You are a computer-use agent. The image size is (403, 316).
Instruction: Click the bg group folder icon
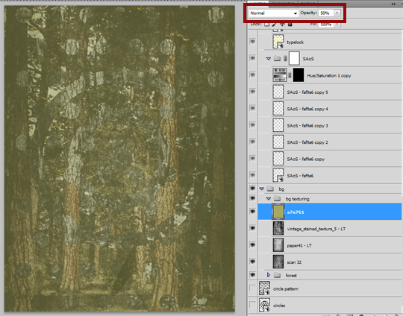[270, 189]
